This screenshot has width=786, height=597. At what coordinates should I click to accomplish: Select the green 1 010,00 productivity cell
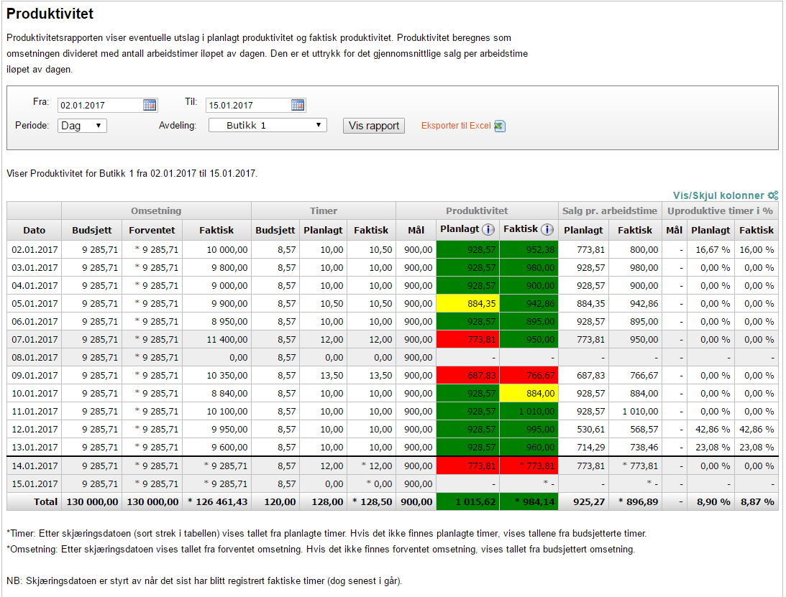529,411
